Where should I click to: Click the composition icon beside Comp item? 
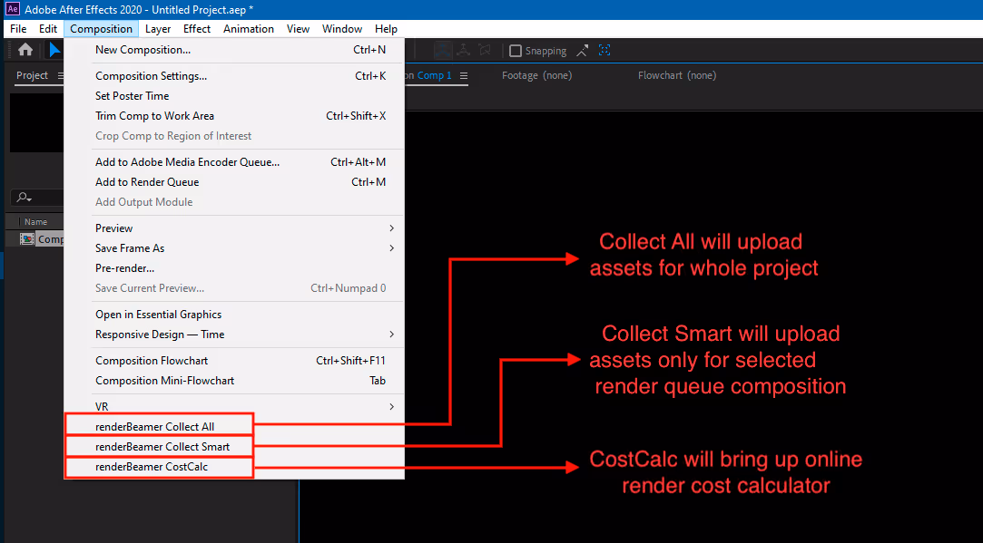(27, 239)
